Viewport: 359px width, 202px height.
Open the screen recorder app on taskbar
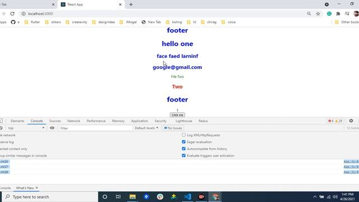coord(201,197)
